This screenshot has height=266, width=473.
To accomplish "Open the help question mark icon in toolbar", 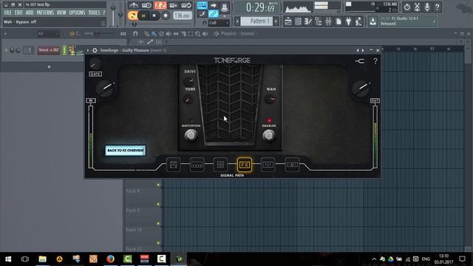I will [x=437, y=7].
